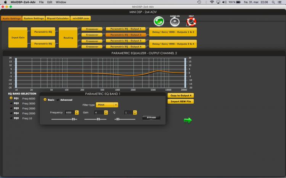Viewport: 286px width, 178px height.
Task: Click the date and time in menu bar
Action: [256, 2]
